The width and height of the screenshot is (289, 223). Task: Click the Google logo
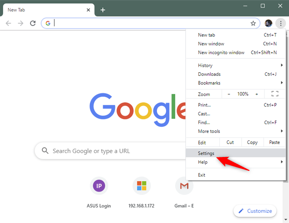coord(138,110)
